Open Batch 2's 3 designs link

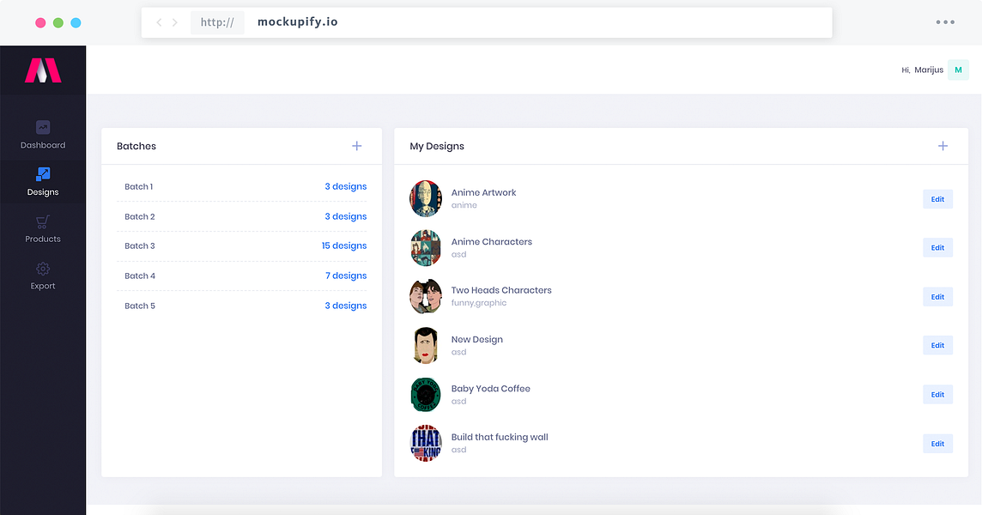click(x=346, y=217)
